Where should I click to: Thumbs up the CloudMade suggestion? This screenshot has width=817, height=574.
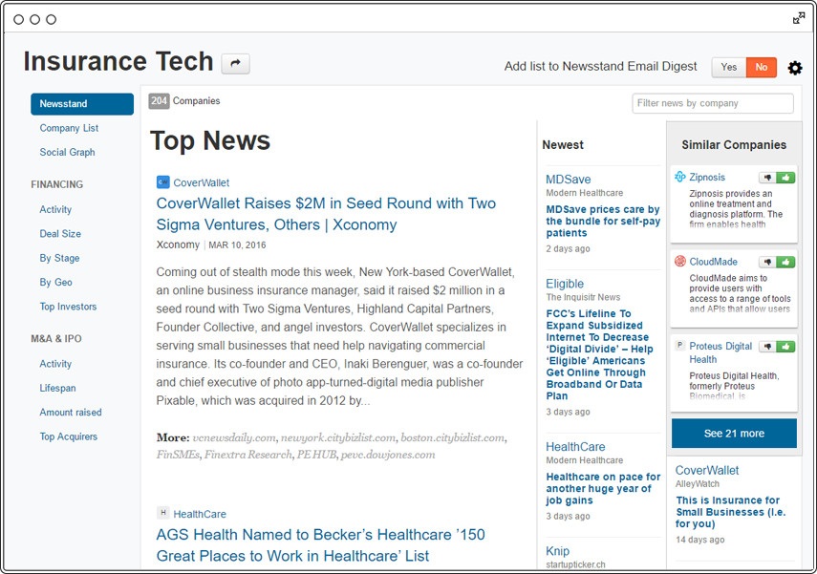coord(785,262)
